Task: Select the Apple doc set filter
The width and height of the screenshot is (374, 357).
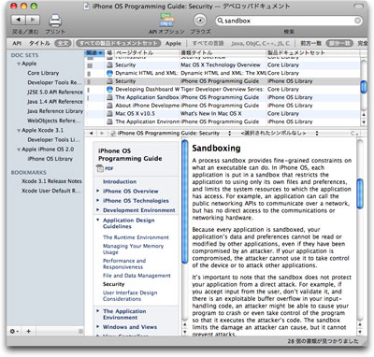Action: (173, 43)
